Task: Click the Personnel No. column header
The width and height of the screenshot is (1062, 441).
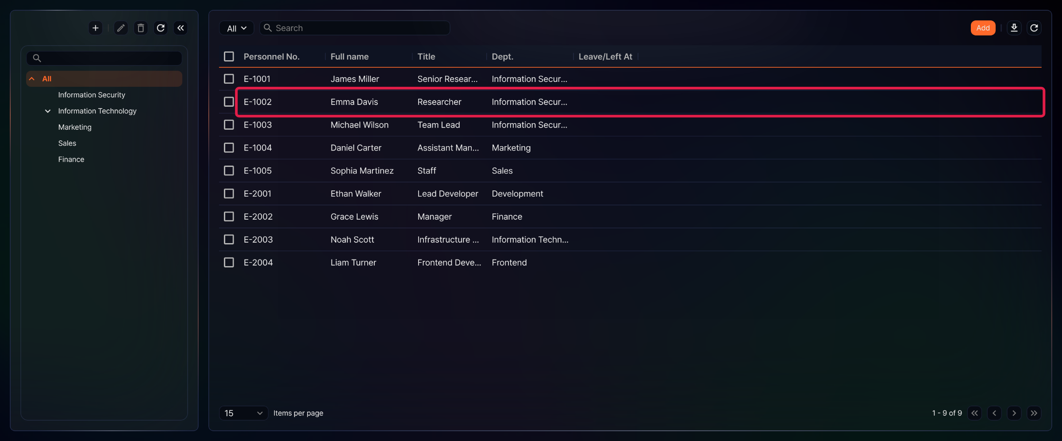Action: (x=272, y=57)
